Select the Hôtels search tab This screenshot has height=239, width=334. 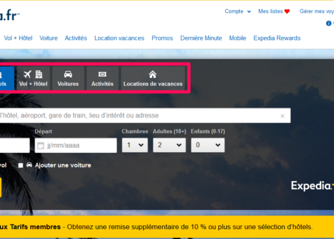point(7,78)
